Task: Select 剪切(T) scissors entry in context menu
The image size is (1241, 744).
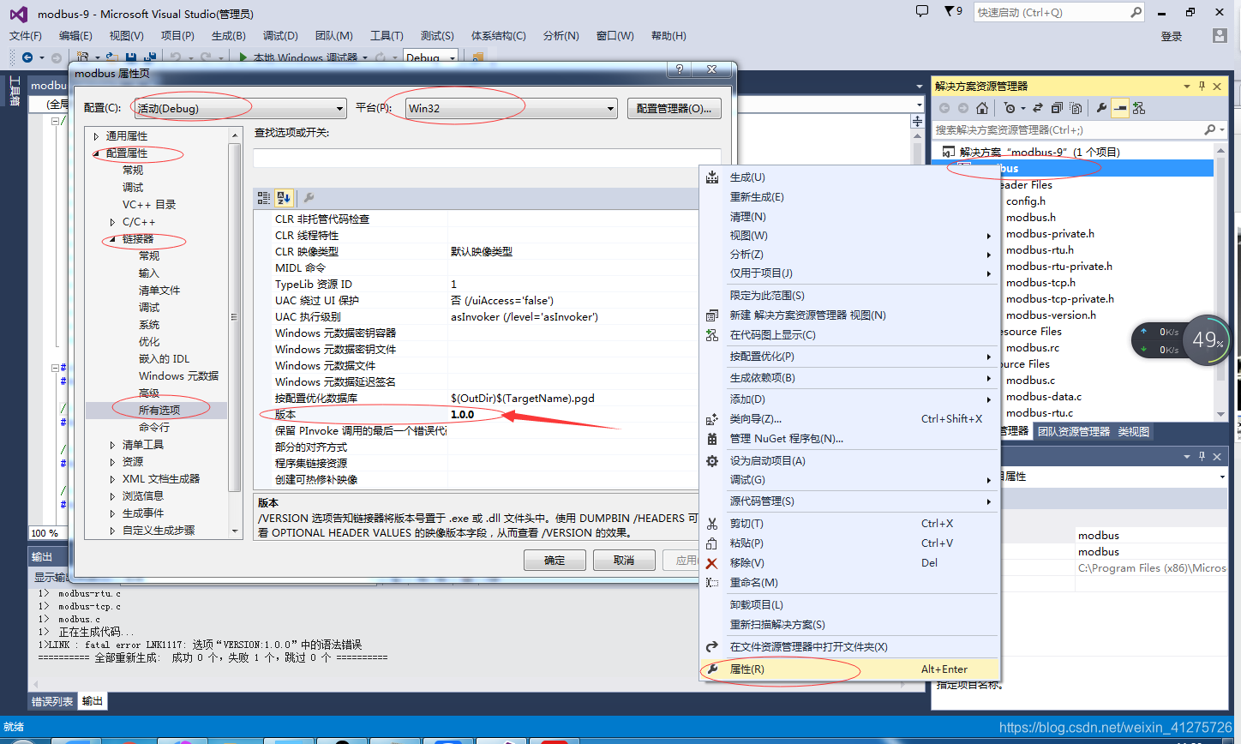Action: (849, 524)
